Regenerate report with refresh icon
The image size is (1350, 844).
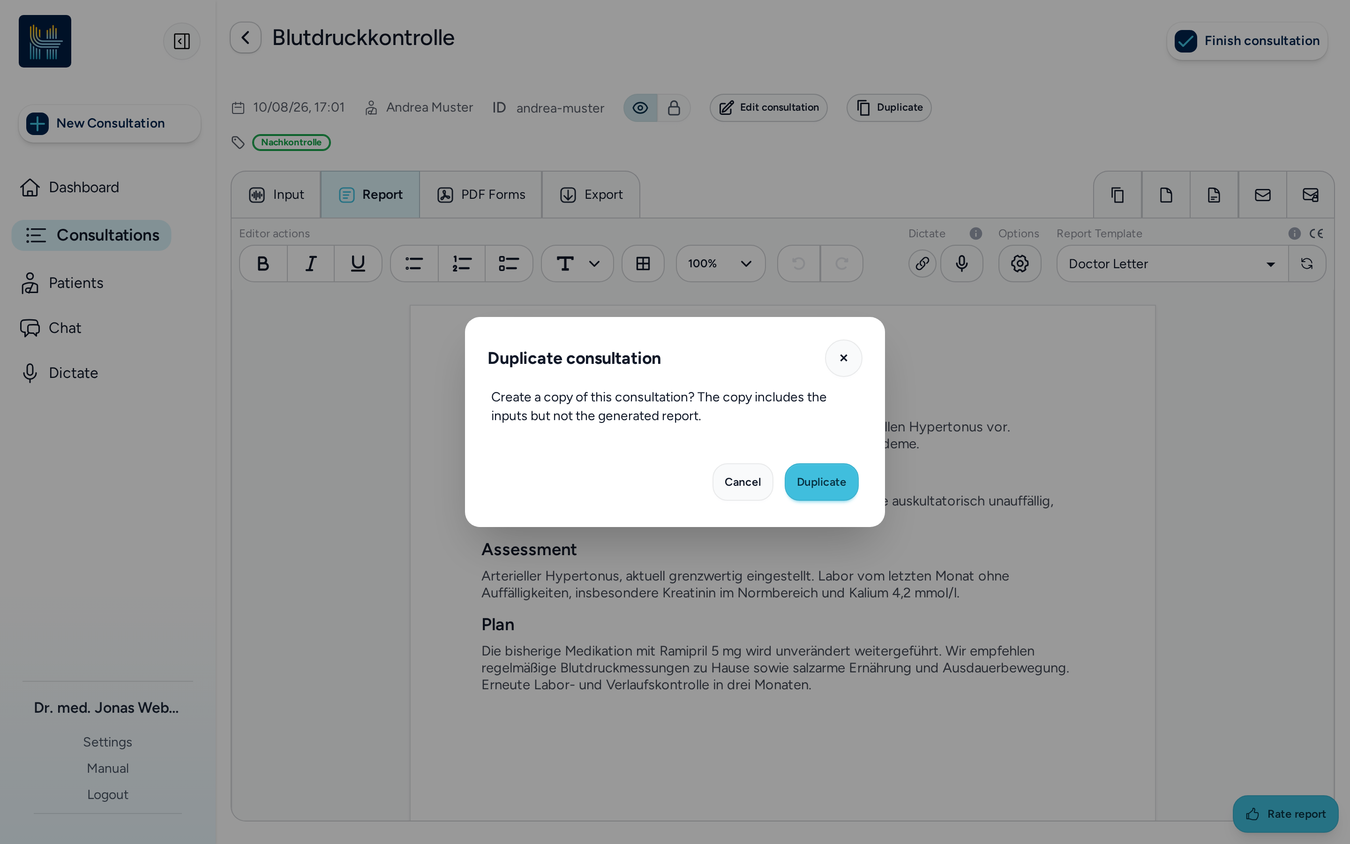[1307, 264]
